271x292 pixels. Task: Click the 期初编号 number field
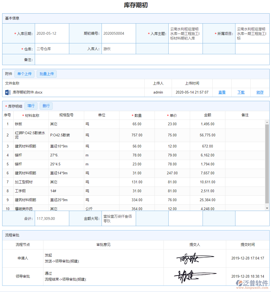coord(119,33)
